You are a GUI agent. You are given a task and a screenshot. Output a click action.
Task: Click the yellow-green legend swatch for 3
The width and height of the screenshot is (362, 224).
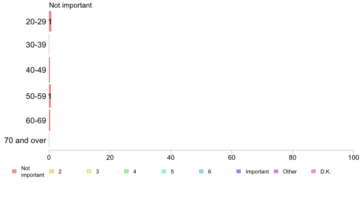[x=89, y=171]
